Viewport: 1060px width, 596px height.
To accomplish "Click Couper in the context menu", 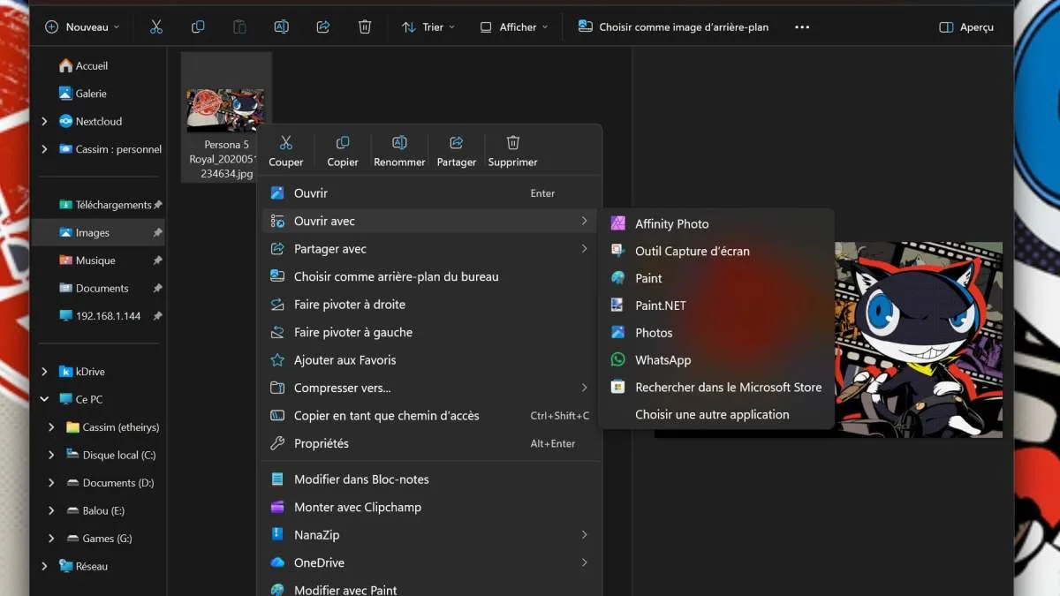I will coord(286,151).
